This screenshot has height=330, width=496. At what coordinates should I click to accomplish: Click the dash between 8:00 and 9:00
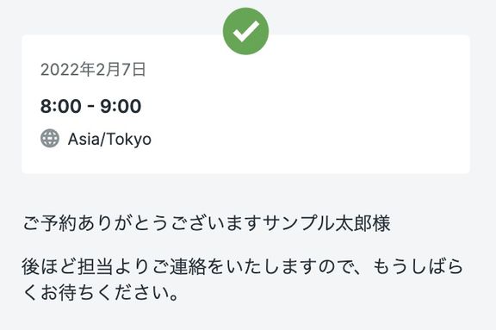coord(90,106)
